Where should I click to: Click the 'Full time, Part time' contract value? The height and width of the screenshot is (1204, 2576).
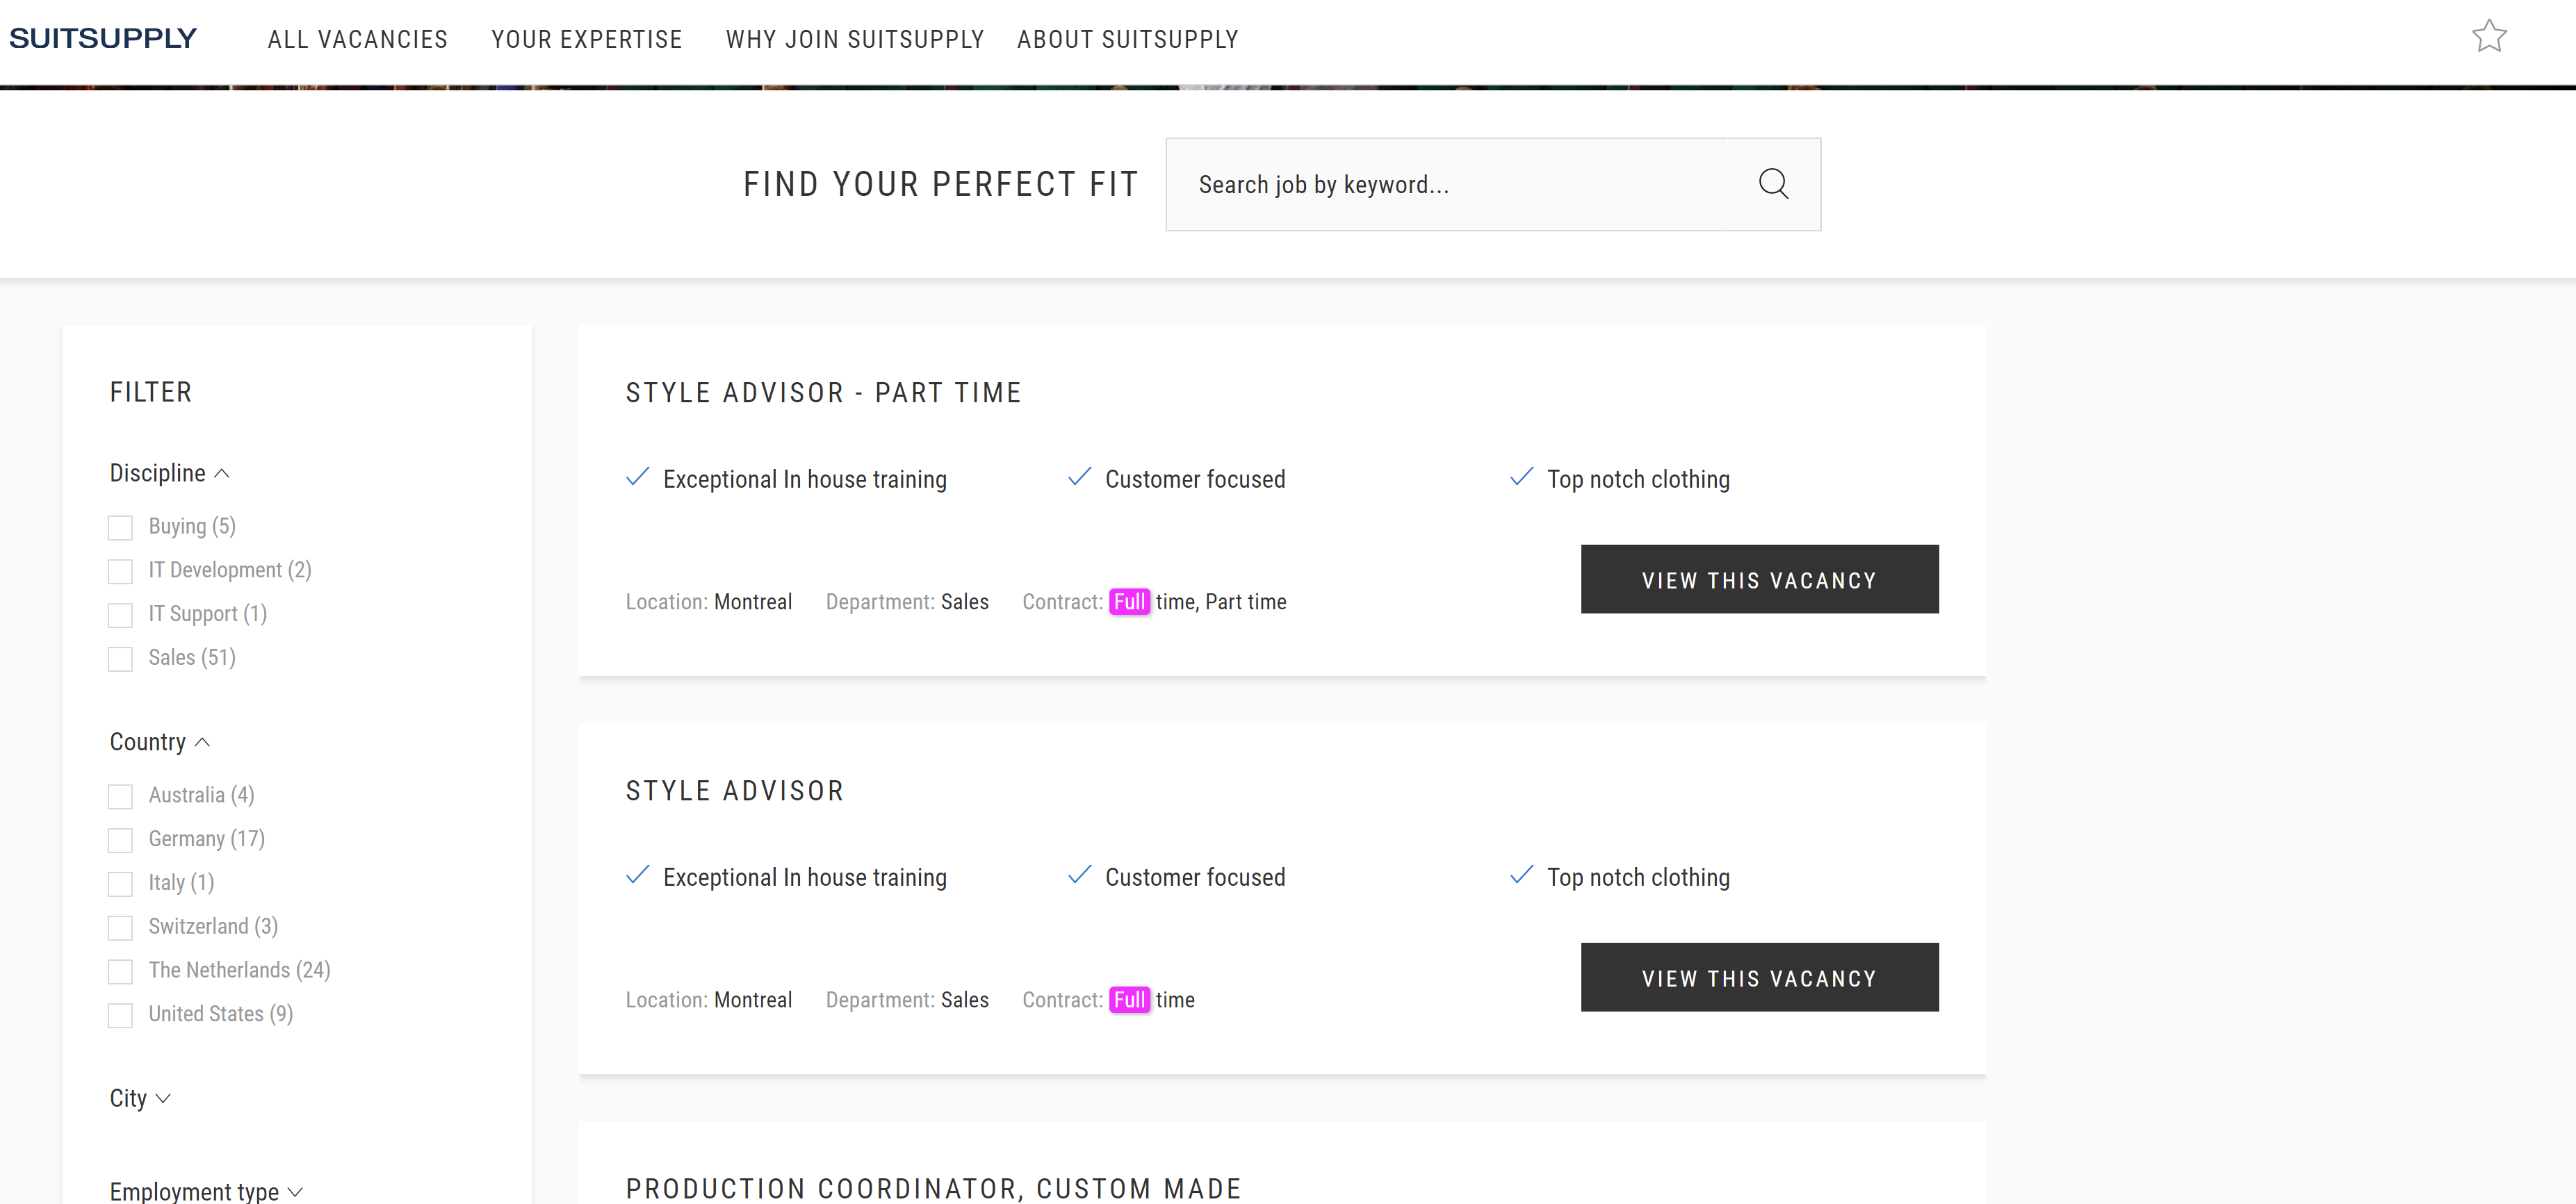1198,602
